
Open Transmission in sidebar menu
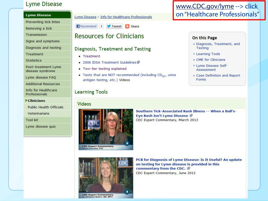[47, 35]
